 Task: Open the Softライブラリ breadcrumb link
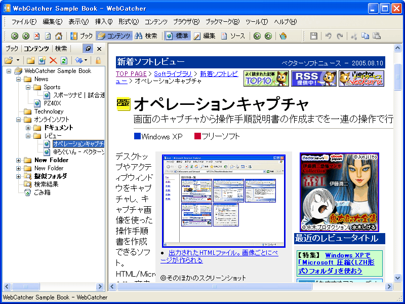click(173, 74)
